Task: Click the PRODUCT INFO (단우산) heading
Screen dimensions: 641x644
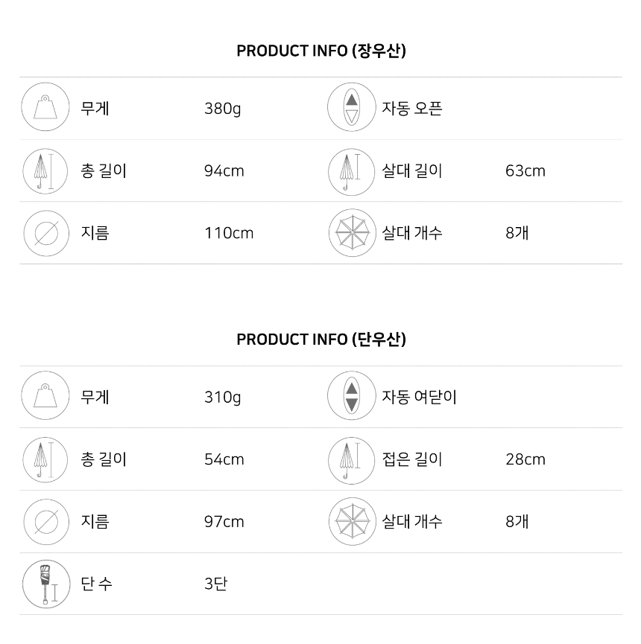Action: coord(321,339)
